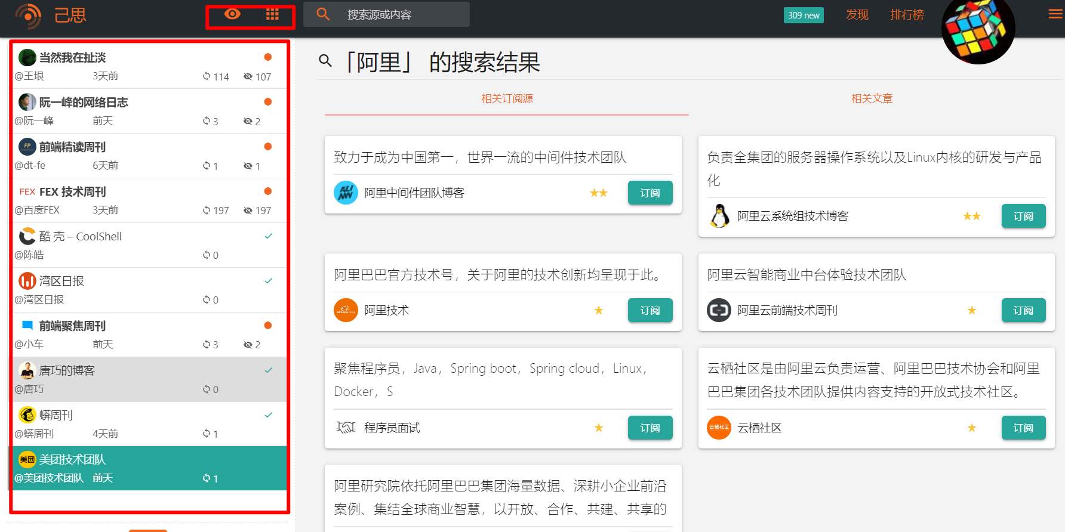Image resolution: width=1065 pixels, height=532 pixels.
Task: Click the star rating of 云栖社区
Action: pyautogui.click(x=972, y=428)
